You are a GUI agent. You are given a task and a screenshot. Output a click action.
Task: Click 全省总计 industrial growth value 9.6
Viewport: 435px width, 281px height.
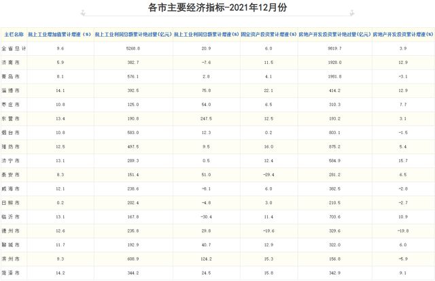(60, 48)
